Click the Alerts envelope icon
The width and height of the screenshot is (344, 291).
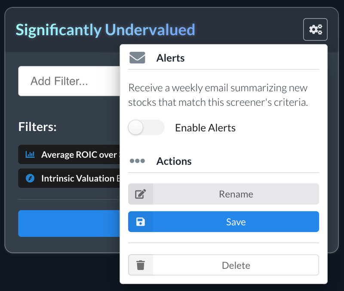click(137, 58)
